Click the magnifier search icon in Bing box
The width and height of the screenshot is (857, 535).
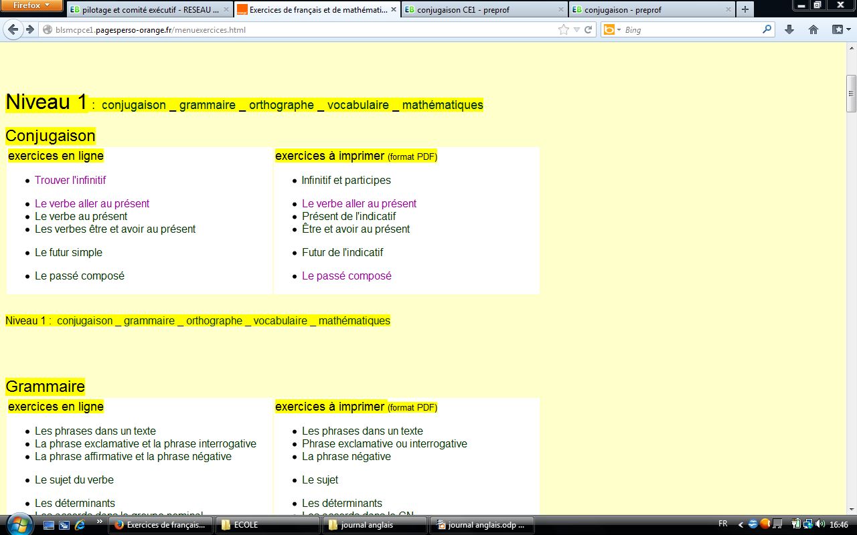point(767,29)
